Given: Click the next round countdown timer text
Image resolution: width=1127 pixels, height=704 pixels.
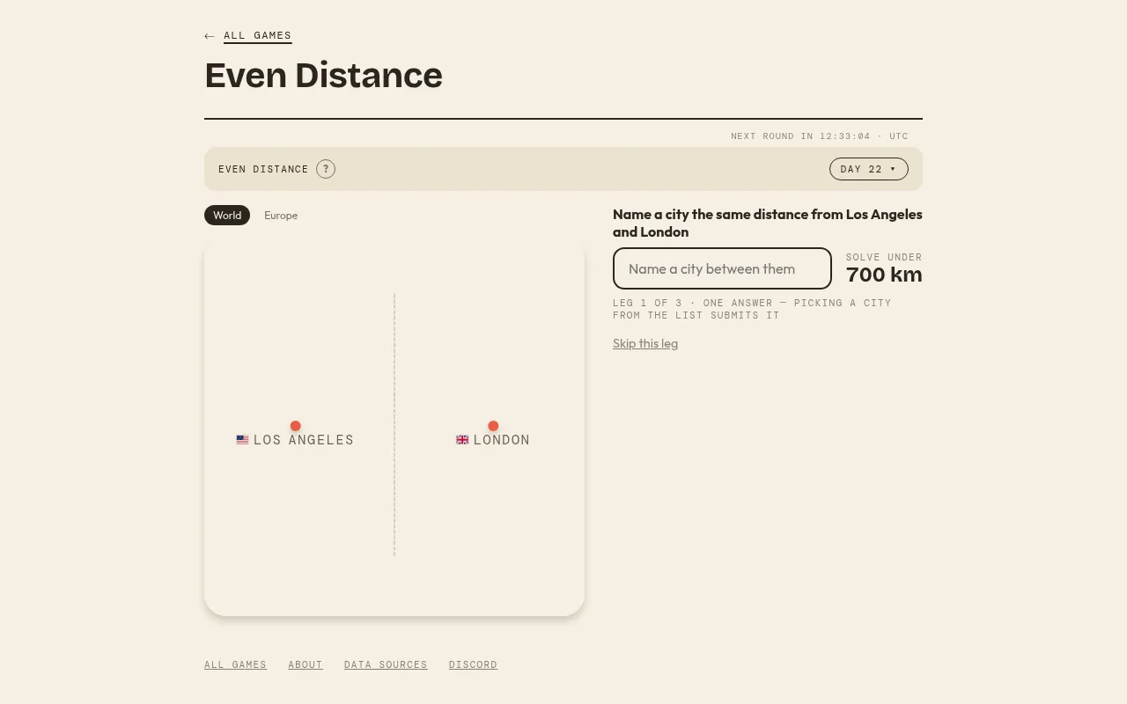Looking at the screenshot, I should point(820,136).
